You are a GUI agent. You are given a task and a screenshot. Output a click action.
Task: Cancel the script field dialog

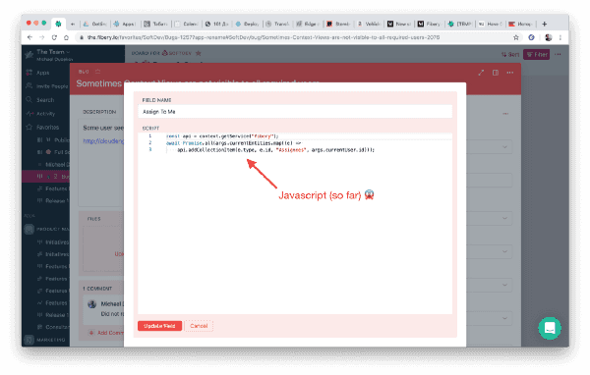[x=199, y=326]
